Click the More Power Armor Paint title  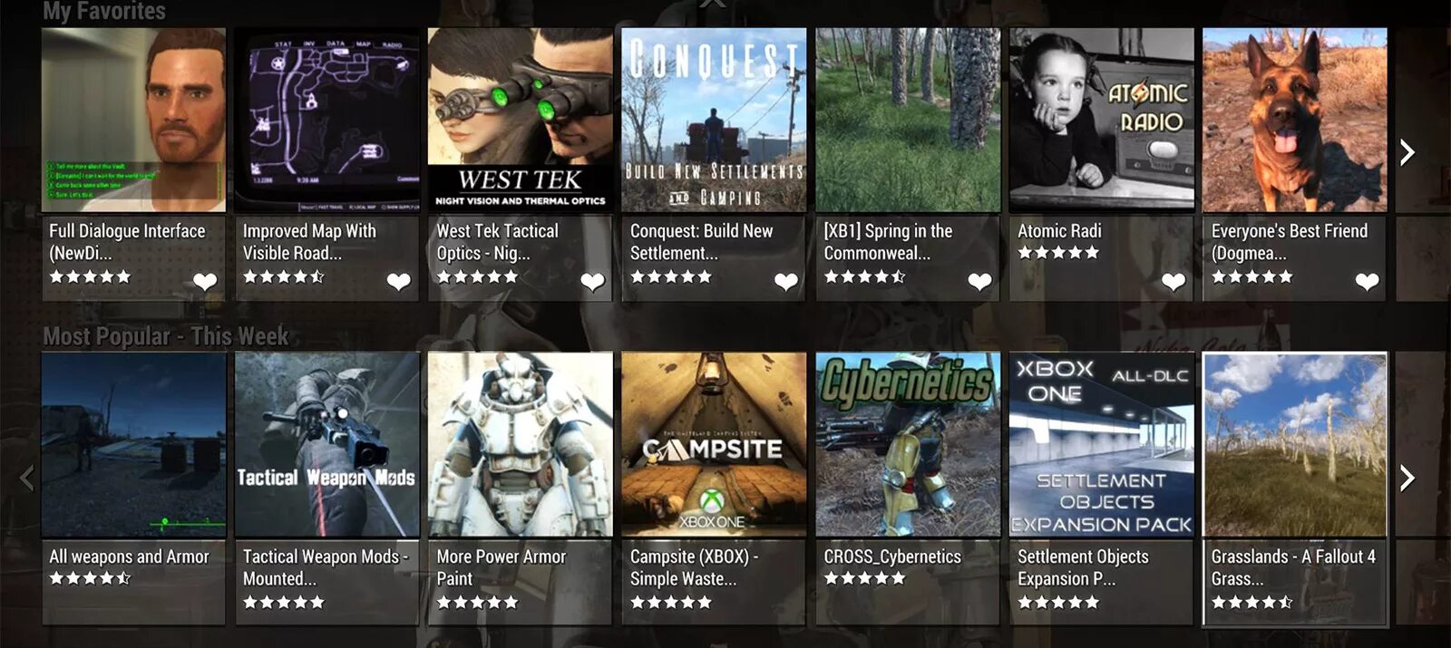[x=501, y=567]
